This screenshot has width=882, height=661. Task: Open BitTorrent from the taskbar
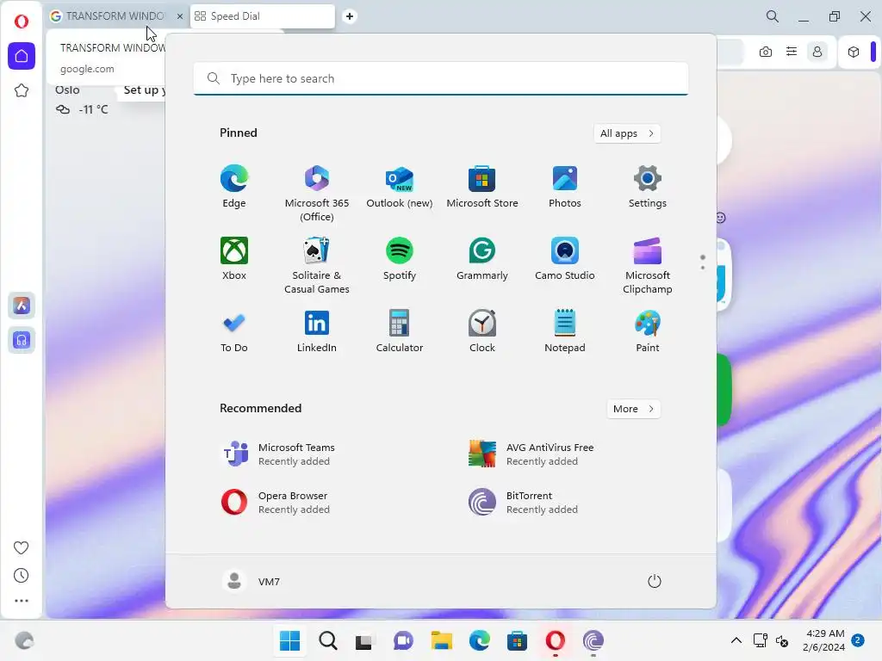click(x=593, y=640)
